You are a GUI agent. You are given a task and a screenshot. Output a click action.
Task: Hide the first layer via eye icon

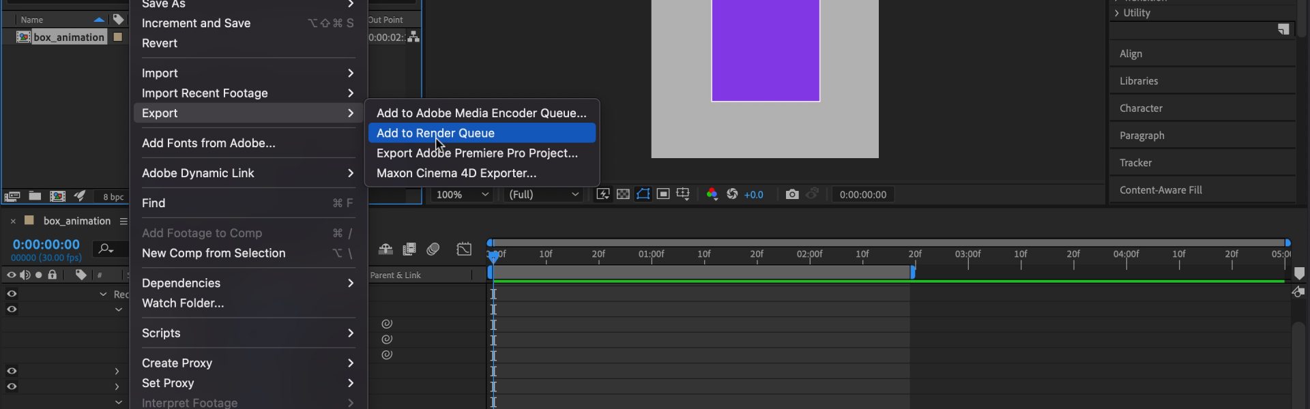[x=12, y=294]
